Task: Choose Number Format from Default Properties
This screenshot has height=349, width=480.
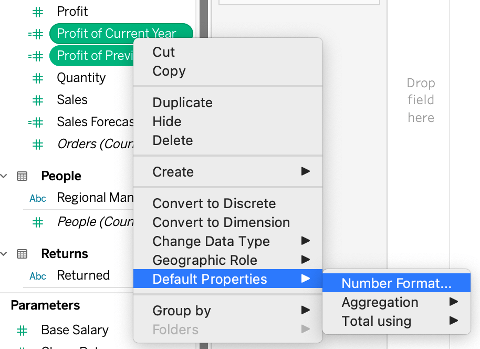Action: coord(396,283)
